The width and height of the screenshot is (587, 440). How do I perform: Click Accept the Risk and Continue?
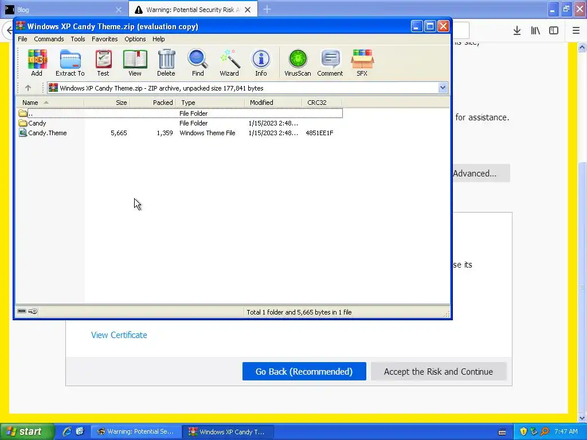click(x=439, y=371)
